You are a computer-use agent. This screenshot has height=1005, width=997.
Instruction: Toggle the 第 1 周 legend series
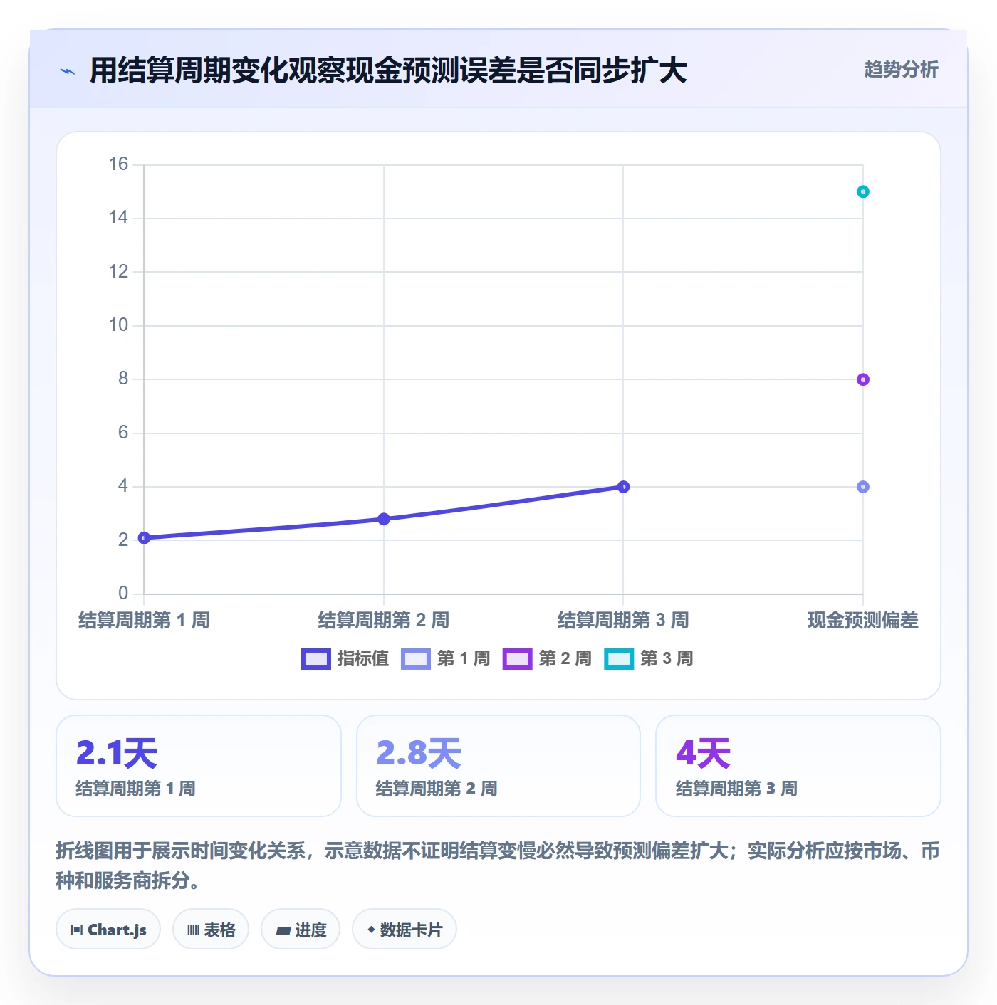point(446,659)
